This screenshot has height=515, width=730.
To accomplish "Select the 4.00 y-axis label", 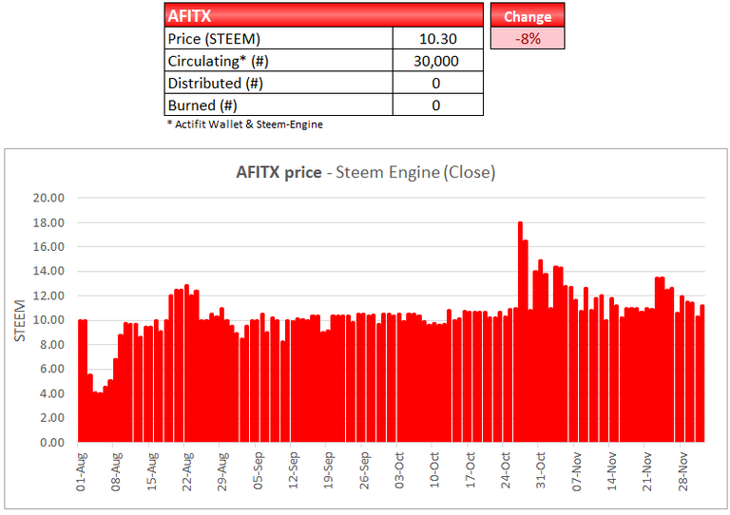I will [x=51, y=393].
